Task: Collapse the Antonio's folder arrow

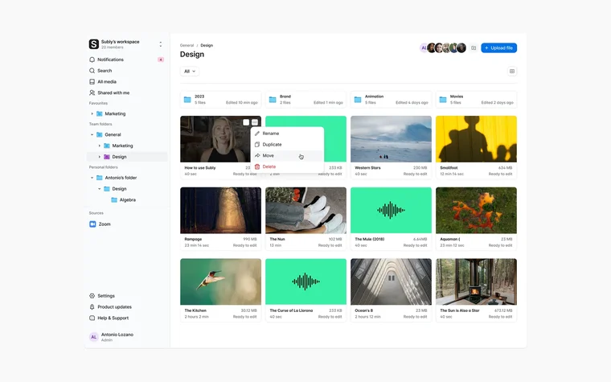Action: click(x=92, y=178)
